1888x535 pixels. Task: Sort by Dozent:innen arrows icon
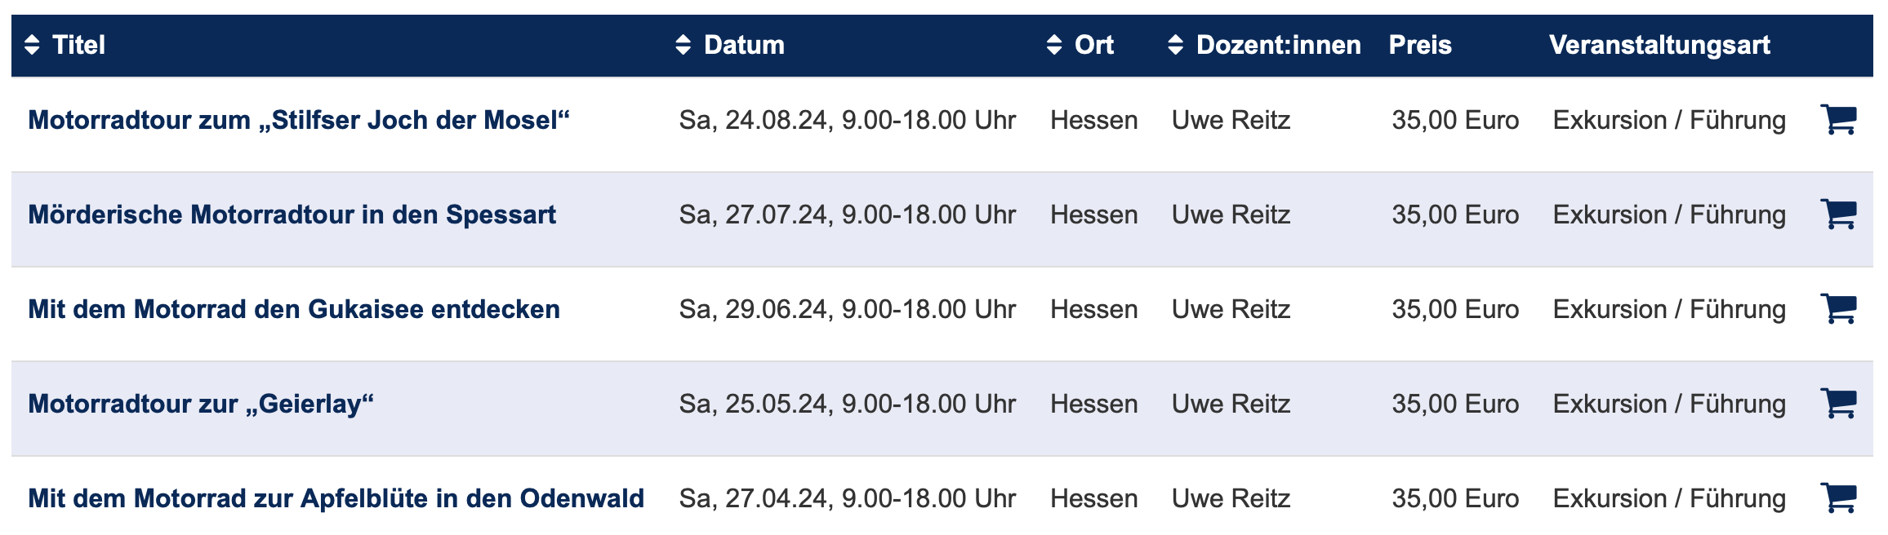coord(1175,45)
